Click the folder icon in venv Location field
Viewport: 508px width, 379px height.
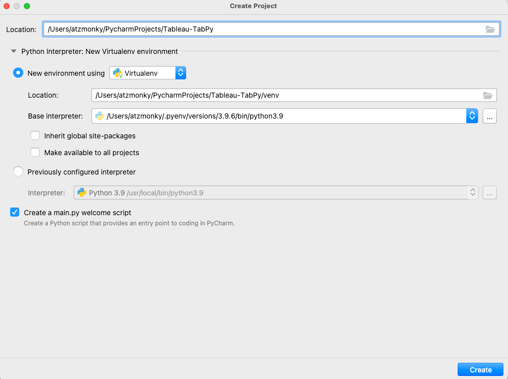click(x=487, y=95)
